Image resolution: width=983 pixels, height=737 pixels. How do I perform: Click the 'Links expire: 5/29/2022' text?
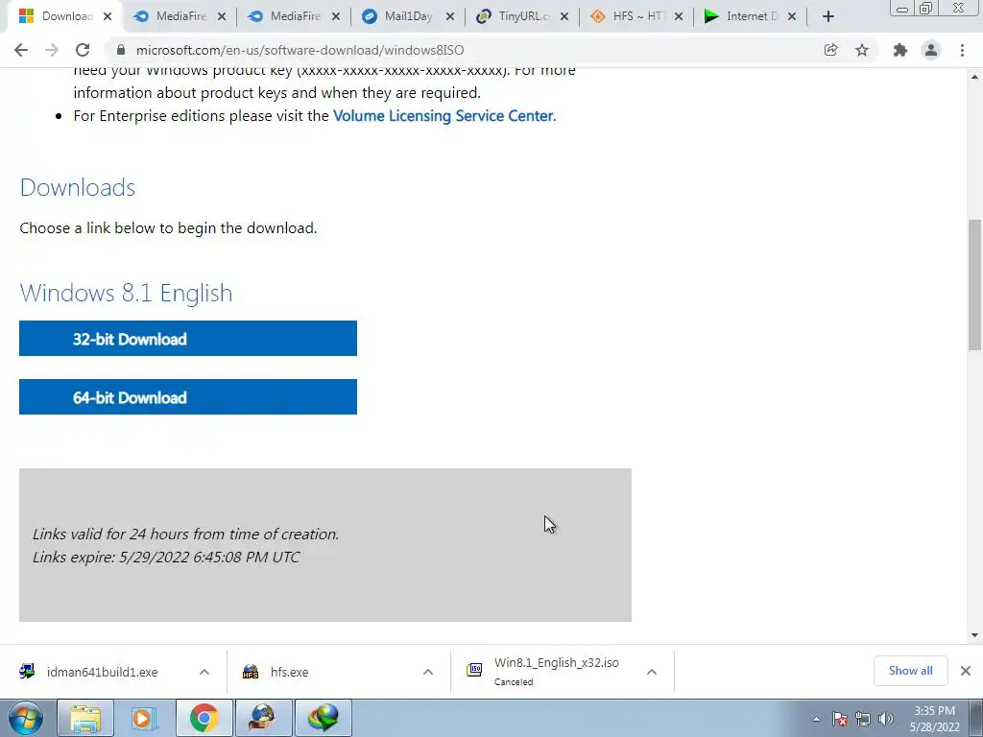[166, 558]
